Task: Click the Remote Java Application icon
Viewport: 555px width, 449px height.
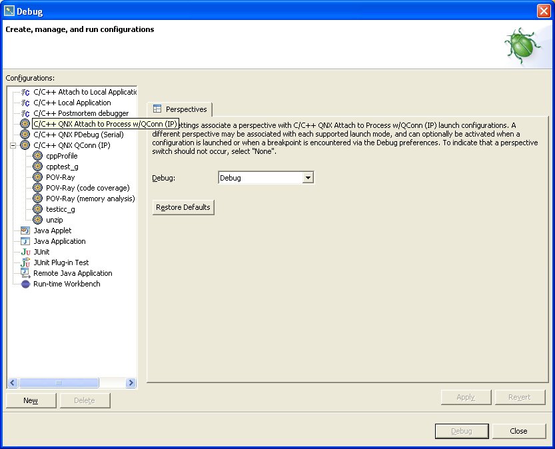Action: [x=25, y=273]
